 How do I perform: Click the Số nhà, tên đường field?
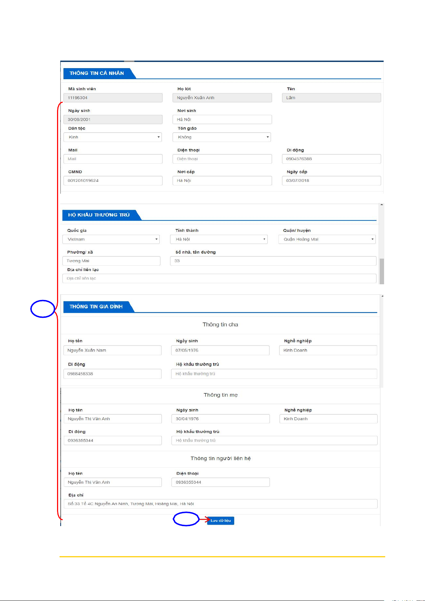pos(273,261)
